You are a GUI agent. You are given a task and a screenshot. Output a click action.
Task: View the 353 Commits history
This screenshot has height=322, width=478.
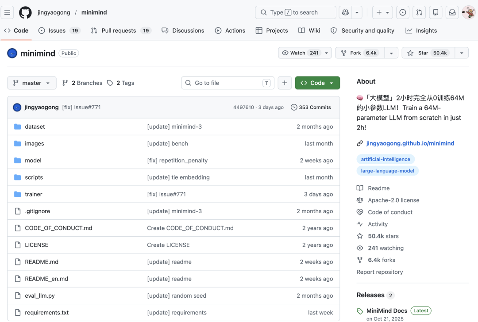point(311,107)
